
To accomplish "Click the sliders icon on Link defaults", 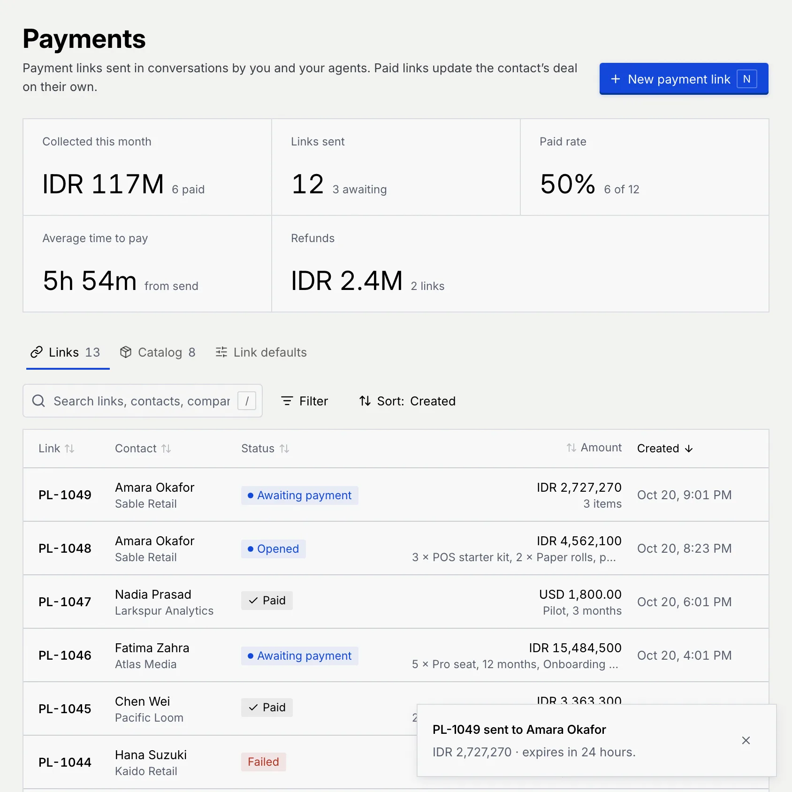I will pyautogui.click(x=221, y=352).
